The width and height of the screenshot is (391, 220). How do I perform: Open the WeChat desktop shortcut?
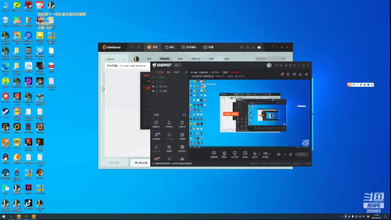pos(5,189)
